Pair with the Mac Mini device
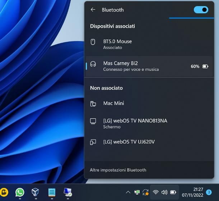The width and height of the screenshot is (219, 201). click(149, 103)
